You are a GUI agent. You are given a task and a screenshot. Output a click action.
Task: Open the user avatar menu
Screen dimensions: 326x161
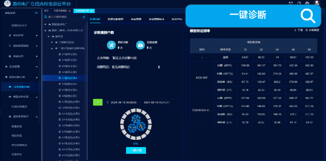pyautogui.click(x=317, y=3)
